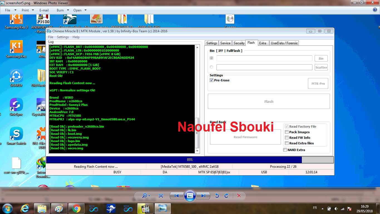Click the log scrollbar up arrow
The image size is (380, 214).
pyautogui.click(x=197, y=47)
